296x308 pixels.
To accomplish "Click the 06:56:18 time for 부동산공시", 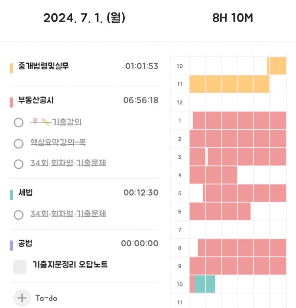I will tap(141, 100).
